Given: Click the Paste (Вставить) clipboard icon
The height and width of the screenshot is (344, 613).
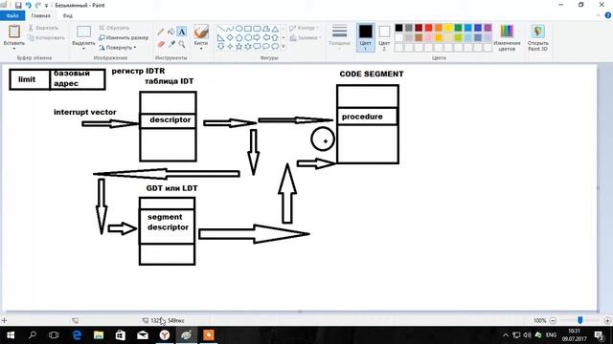Looking at the screenshot, I should coord(14,32).
